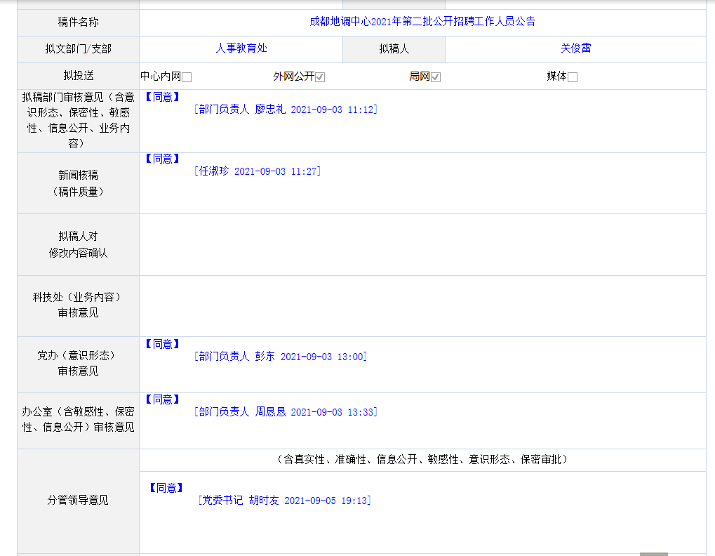Click the 拟投送 row label
The width and height of the screenshot is (715, 556).
tap(78, 76)
